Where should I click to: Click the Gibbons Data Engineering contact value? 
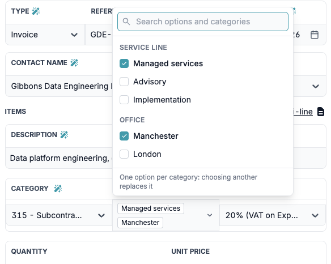click(62, 86)
